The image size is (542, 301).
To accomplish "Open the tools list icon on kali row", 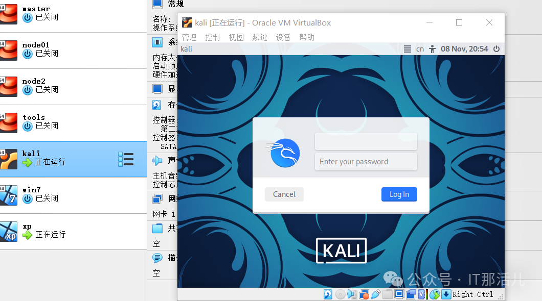I will [126, 159].
